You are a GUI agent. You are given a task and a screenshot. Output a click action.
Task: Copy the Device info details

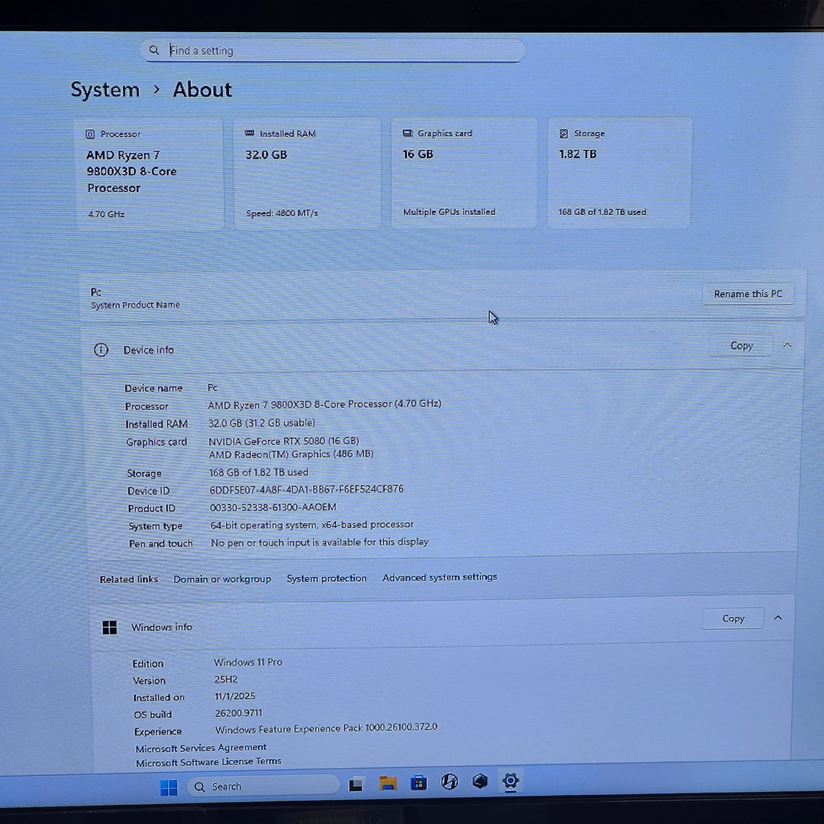coord(742,345)
